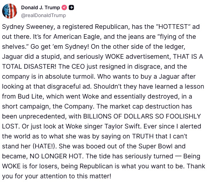This screenshot has height=184, width=208.
Task: Click the name "Taylor Swift"
Action: point(123,126)
